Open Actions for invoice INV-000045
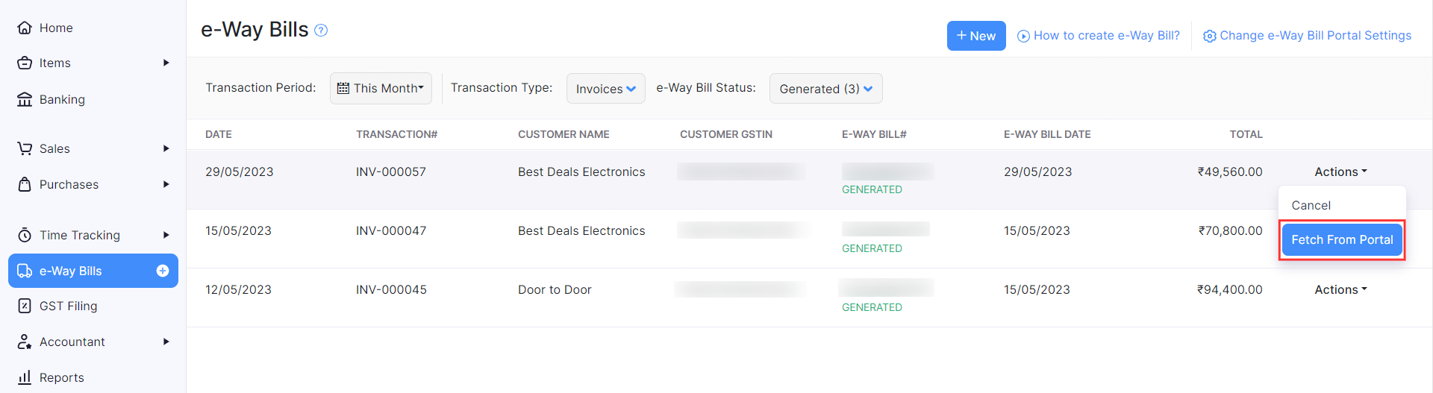The image size is (1433, 393). 1340,289
